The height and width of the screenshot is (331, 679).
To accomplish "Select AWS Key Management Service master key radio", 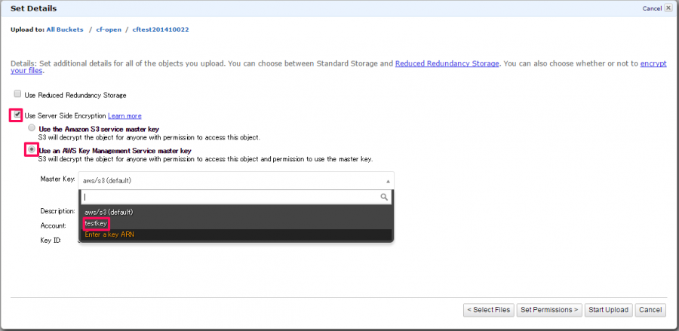I will pos(32,149).
